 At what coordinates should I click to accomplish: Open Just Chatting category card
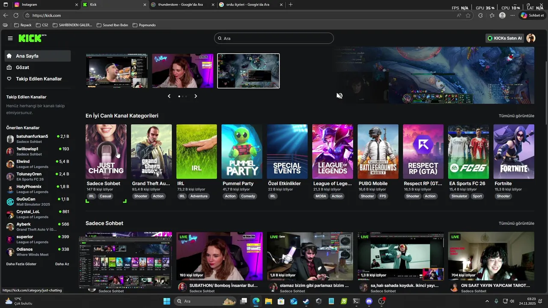[x=106, y=151]
